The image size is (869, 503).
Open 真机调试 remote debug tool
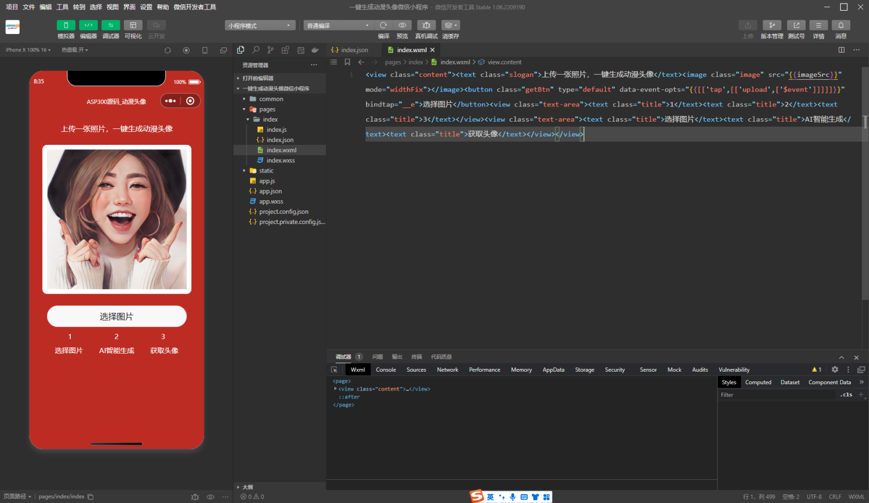coord(426,25)
